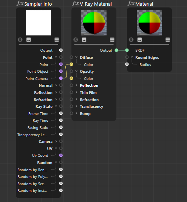The width and height of the screenshot is (187, 202).
Task: Open Sampler Info node's hamburger menu icon
Action: pyautogui.click(x=57, y=40)
